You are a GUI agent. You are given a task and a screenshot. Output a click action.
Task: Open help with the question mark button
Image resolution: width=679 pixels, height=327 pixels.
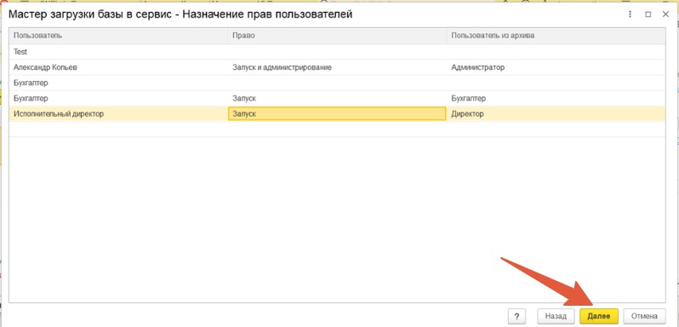click(x=516, y=316)
